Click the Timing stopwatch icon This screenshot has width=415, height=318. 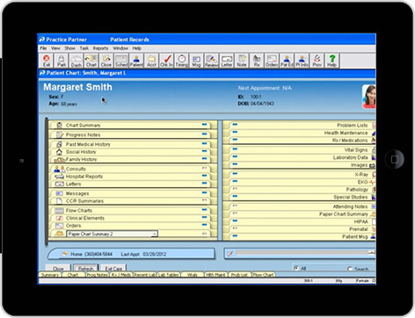pos(181,61)
